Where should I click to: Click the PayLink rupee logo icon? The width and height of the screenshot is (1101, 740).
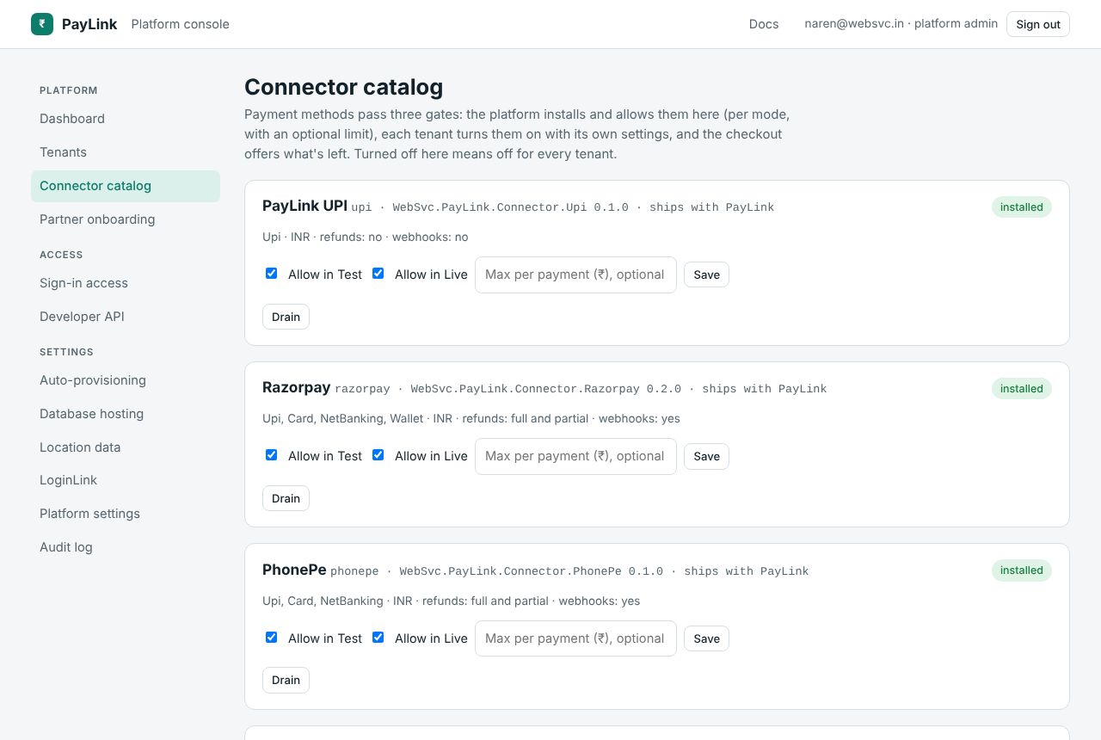point(42,24)
